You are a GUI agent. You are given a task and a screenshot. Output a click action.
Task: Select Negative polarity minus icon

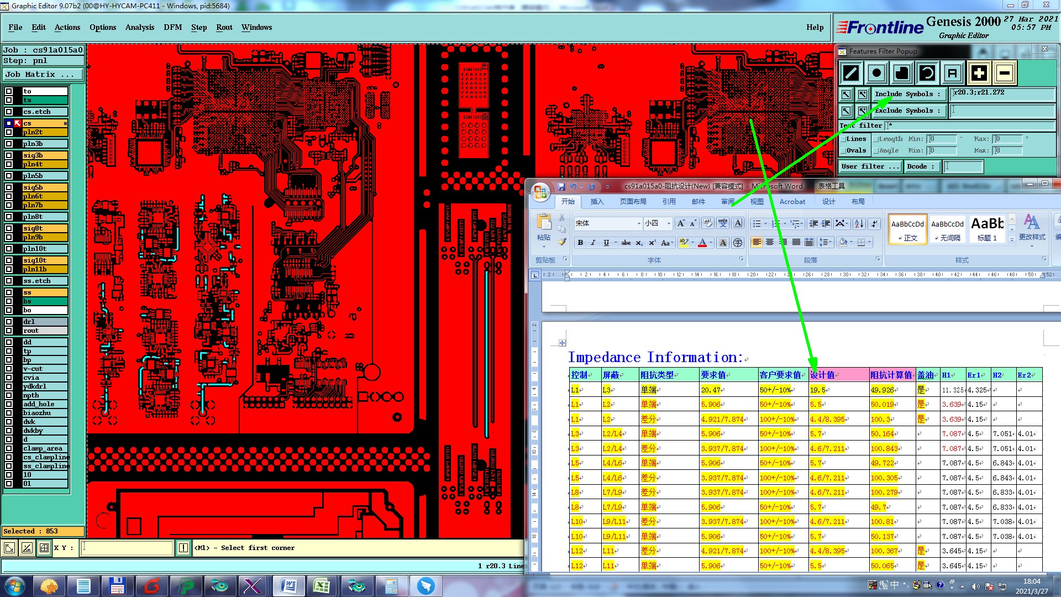1005,73
